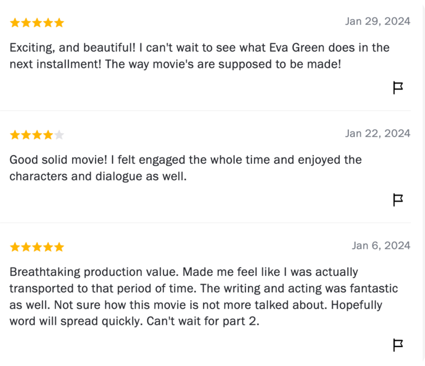Image resolution: width=425 pixels, height=366 pixels.
Task: Click the fifth star of the Jan 6 review
Action: [x=59, y=247]
